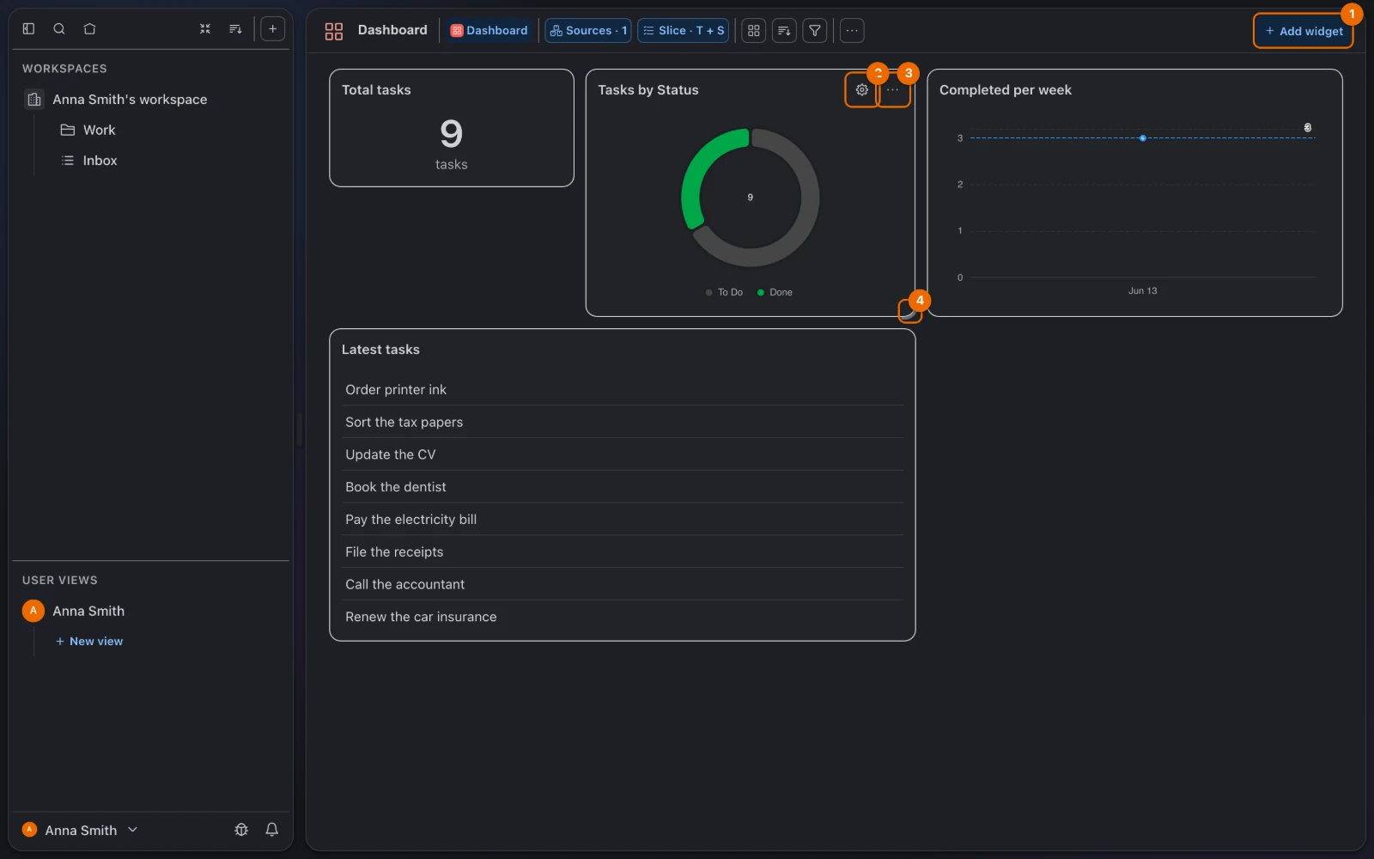Open the Dashboard view chip

489,31
